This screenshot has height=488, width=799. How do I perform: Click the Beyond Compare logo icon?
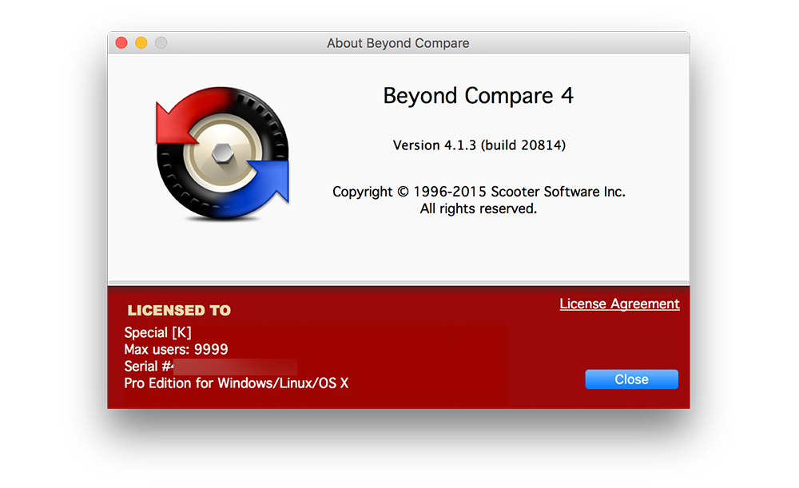pyautogui.click(x=223, y=153)
